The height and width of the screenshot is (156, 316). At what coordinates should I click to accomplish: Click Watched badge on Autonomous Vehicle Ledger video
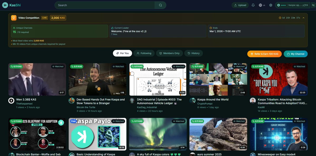[178, 66]
